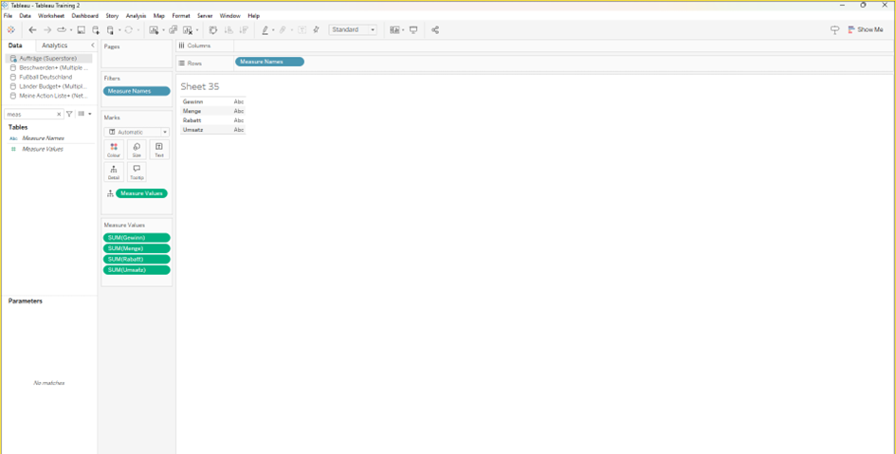Click the Size marks card button

point(137,150)
